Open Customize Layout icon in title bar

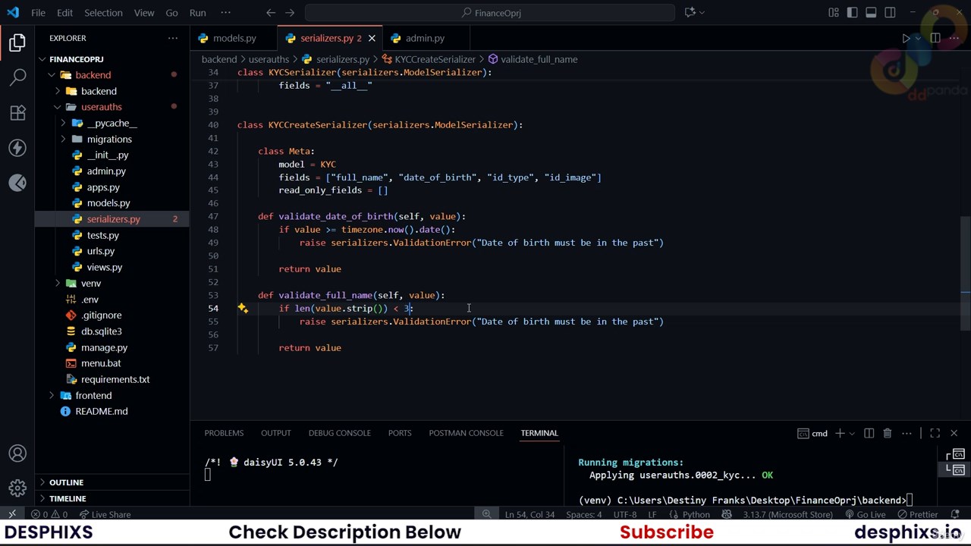point(834,12)
